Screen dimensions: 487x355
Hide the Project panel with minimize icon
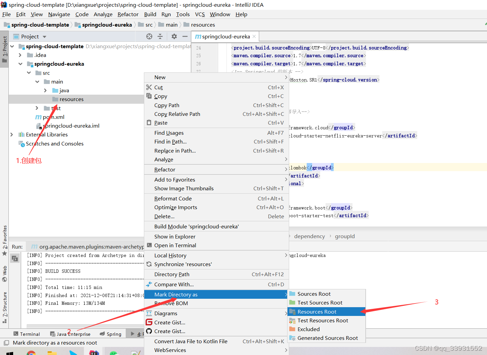(x=185, y=36)
